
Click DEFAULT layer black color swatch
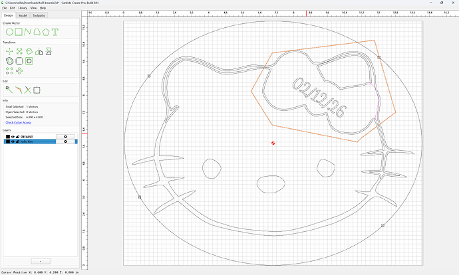tap(8, 136)
